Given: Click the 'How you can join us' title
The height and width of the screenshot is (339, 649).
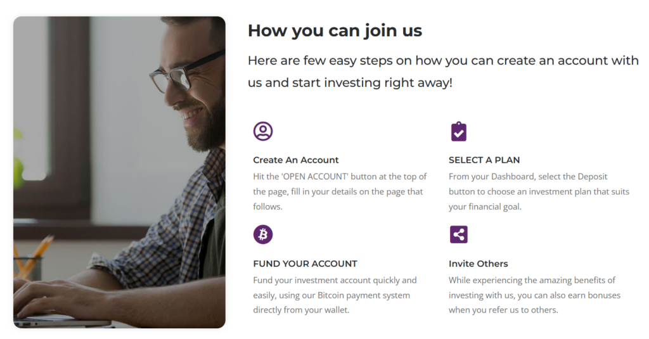Looking at the screenshot, I should 335,30.
